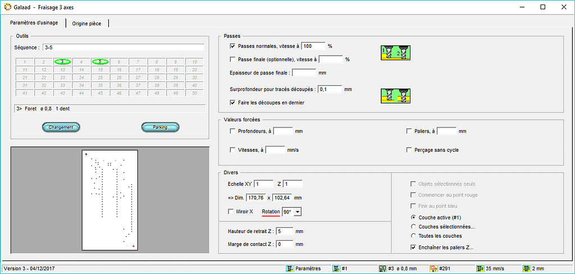The height and width of the screenshot is (274, 575).
Task: Open the Rotation 90° dropdown
Action: pyautogui.click(x=298, y=212)
